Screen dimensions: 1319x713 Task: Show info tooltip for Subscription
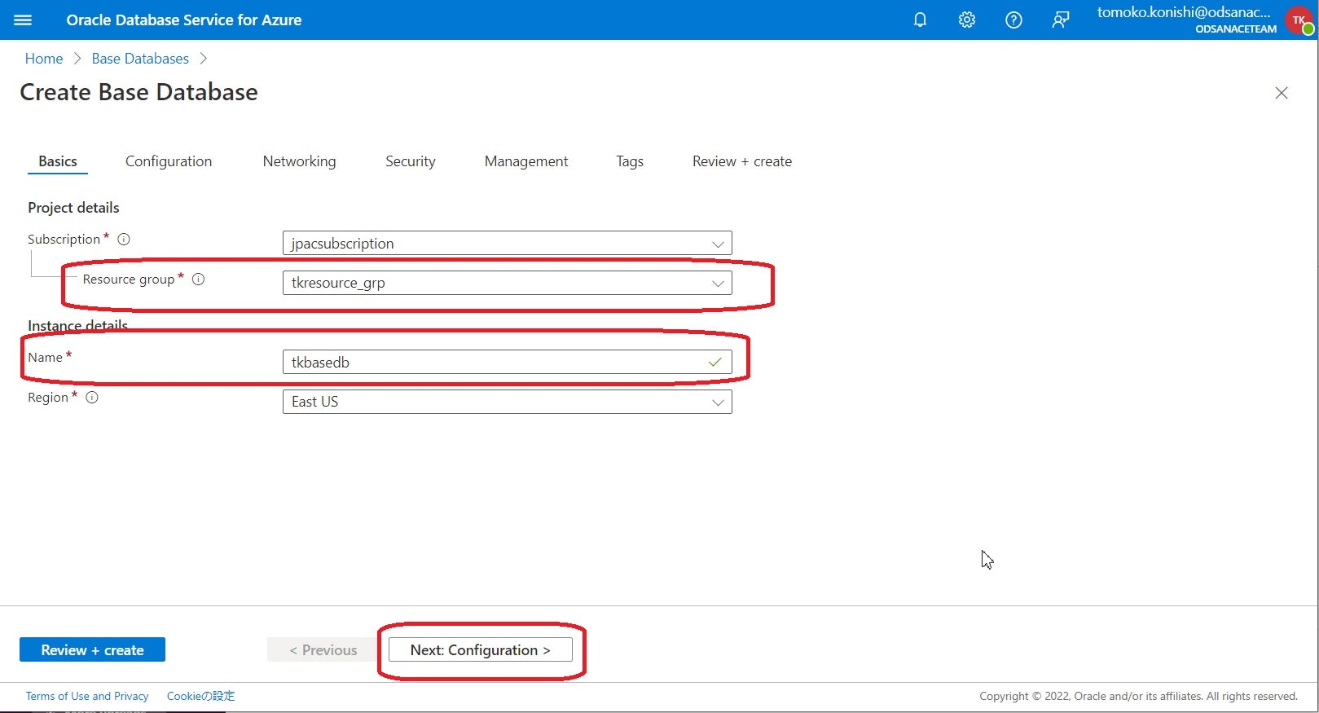(124, 240)
